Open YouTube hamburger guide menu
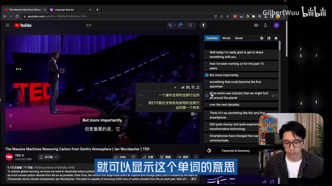This screenshot has width=332, height=186. pos(8,25)
